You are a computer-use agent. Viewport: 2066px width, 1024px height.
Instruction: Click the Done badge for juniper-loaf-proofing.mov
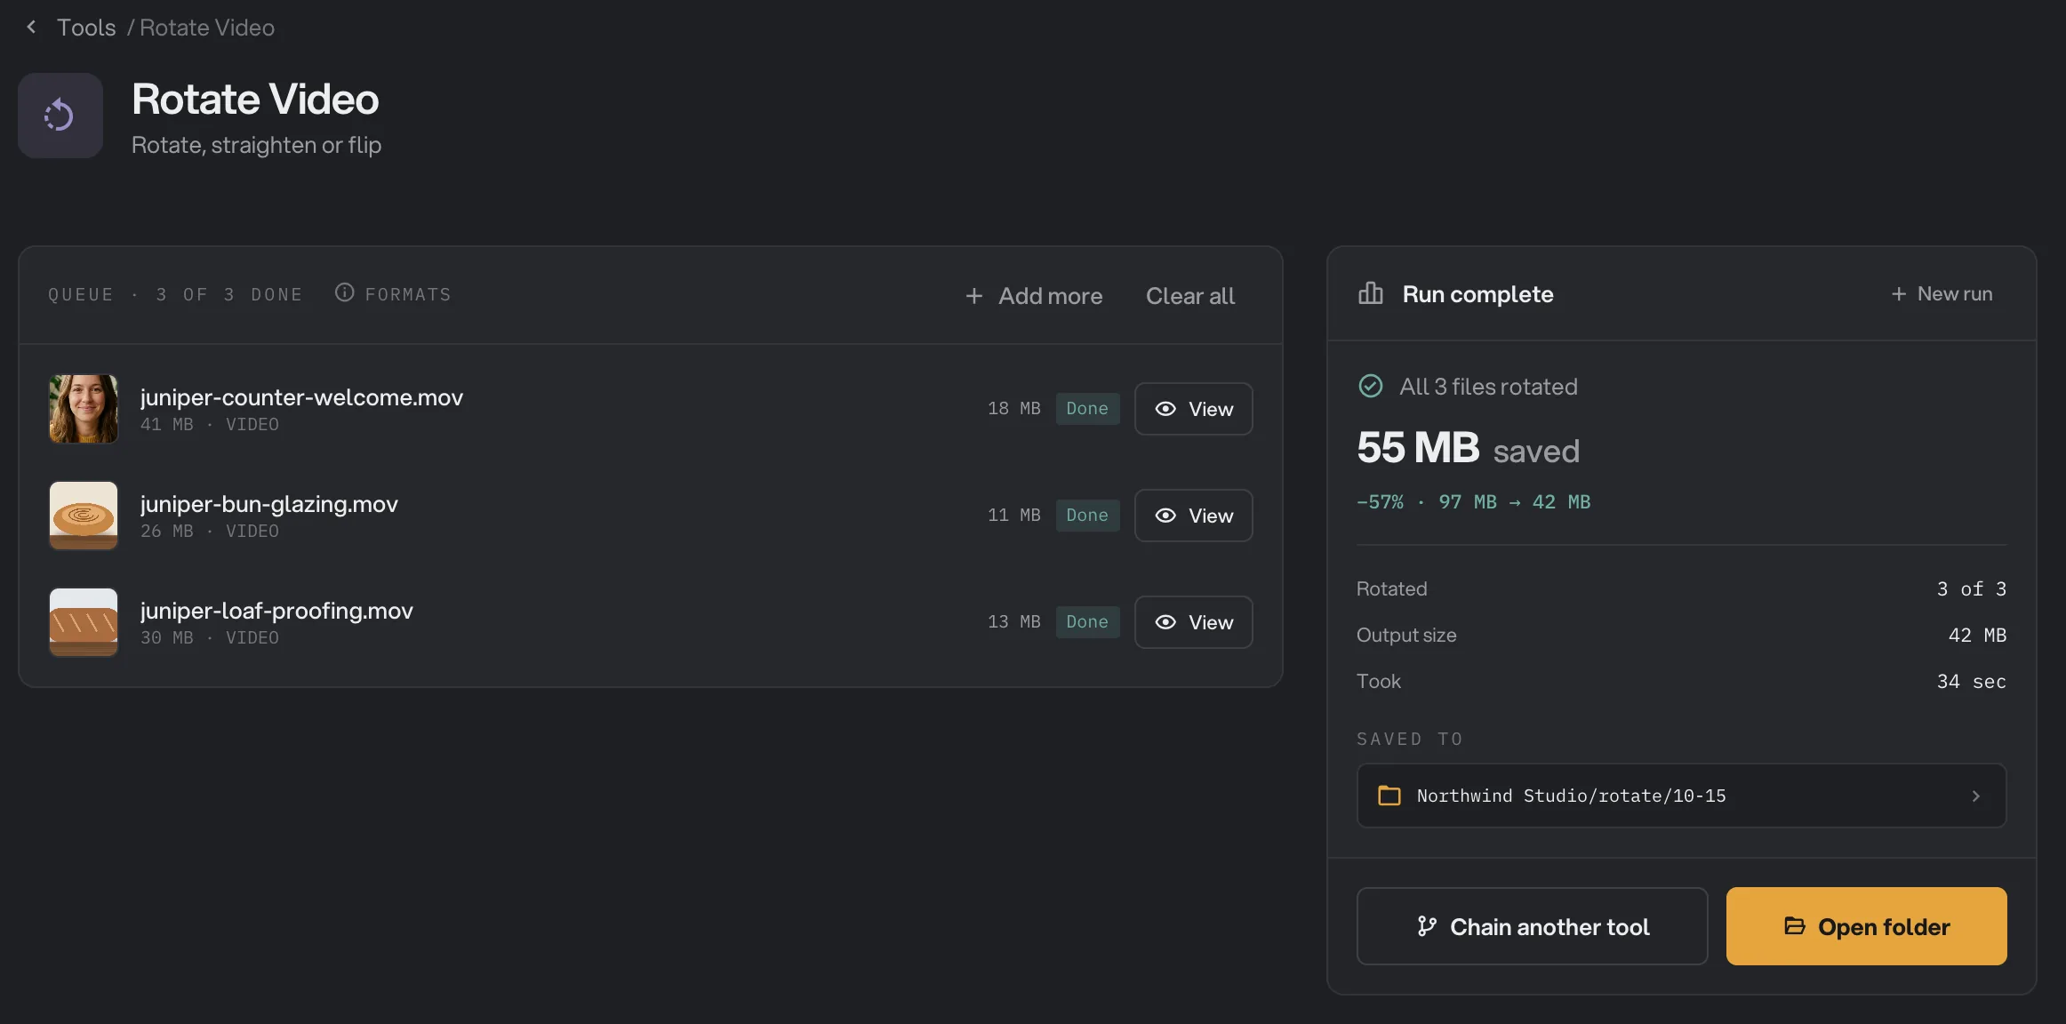(x=1087, y=622)
